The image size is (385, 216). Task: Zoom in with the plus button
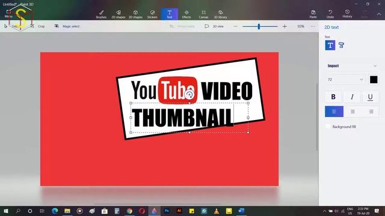(x=285, y=26)
